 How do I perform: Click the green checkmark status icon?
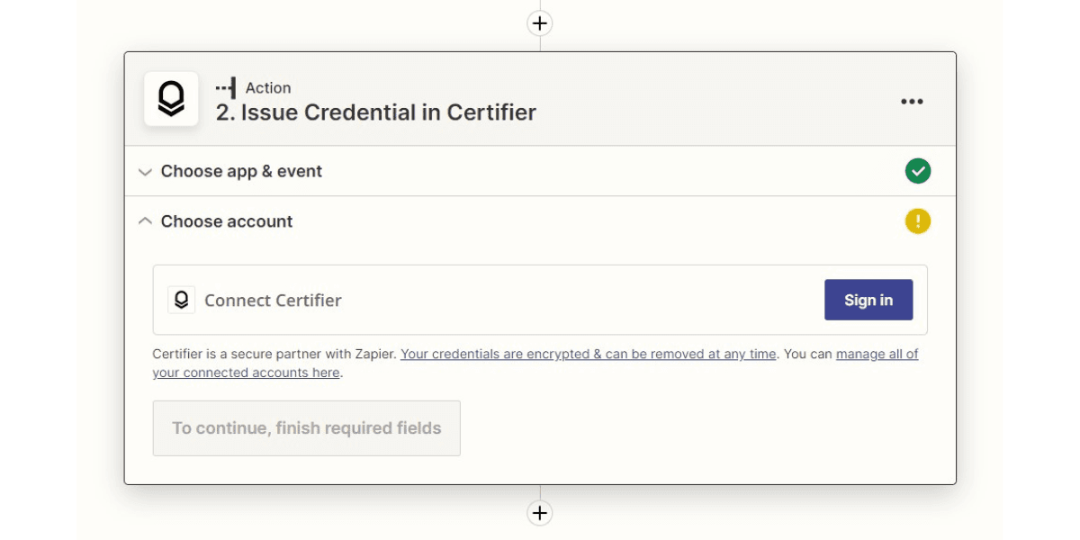coord(917,171)
